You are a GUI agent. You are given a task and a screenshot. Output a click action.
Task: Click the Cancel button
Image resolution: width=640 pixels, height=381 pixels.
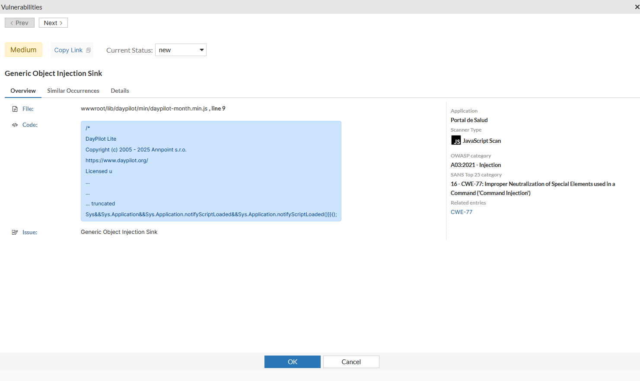(x=351, y=362)
